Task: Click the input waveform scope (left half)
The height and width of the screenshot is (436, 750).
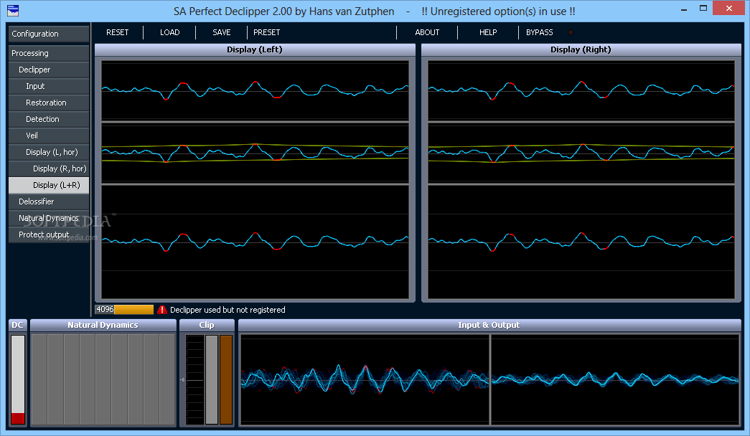Action: [x=365, y=379]
